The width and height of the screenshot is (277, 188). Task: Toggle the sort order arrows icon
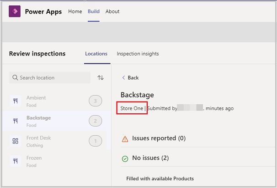tap(101, 77)
